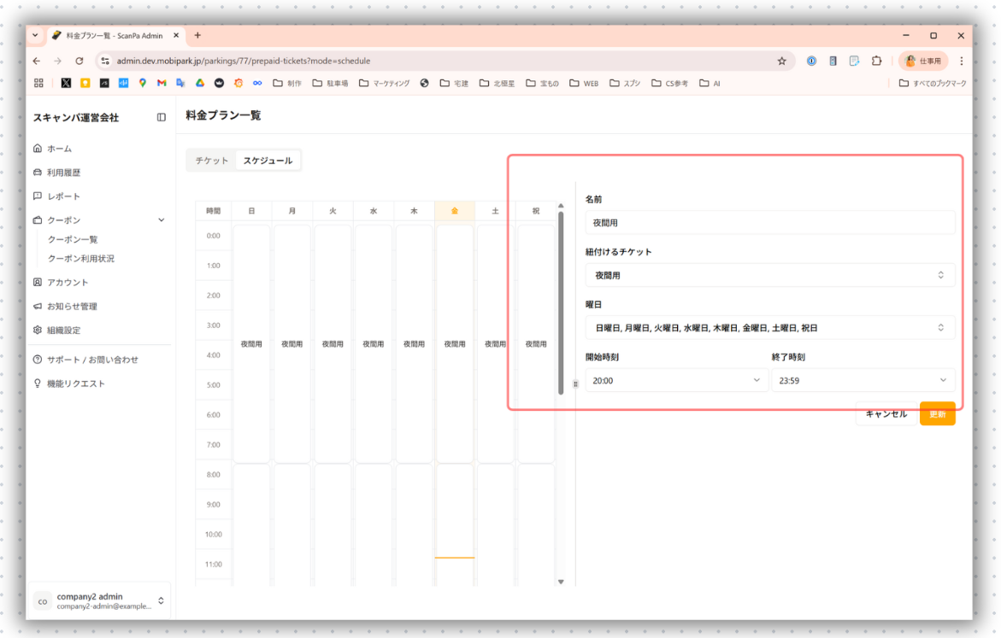This screenshot has width=1001, height=638.
Task: Open ホーム from the sidebar
Action: [59, 149]
